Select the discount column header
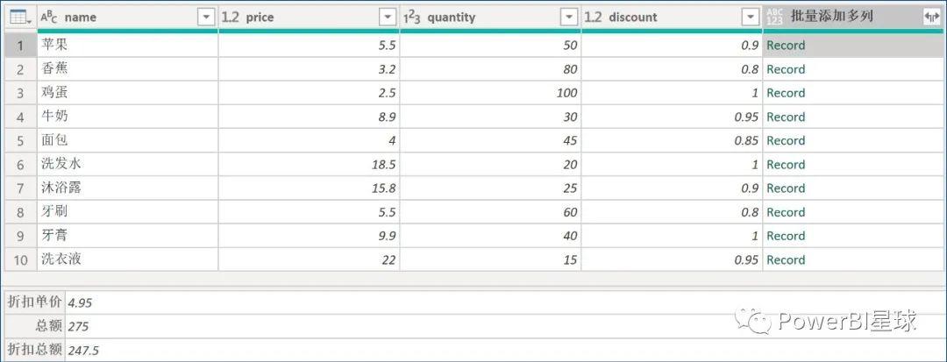This screenshot has height=362, width=947. 672,18
